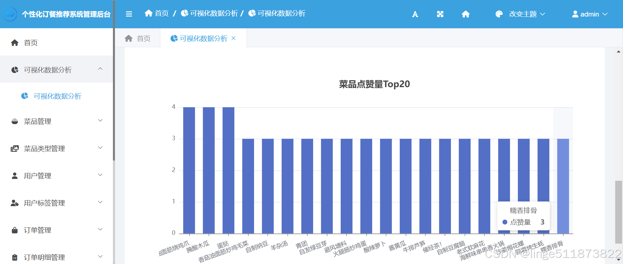Click the 订单管理 bag icon

pos(15,230)
